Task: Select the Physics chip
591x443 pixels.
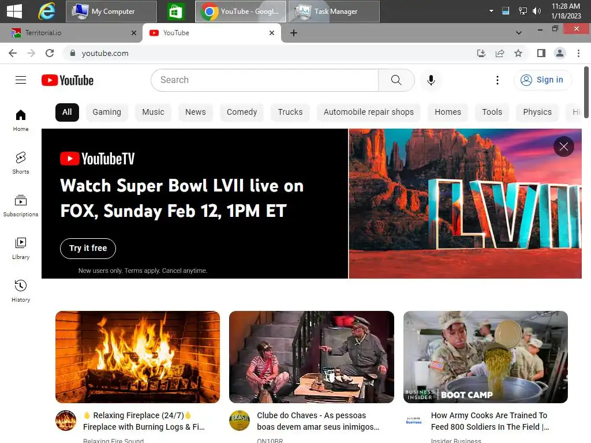Action: pos(537,112)
